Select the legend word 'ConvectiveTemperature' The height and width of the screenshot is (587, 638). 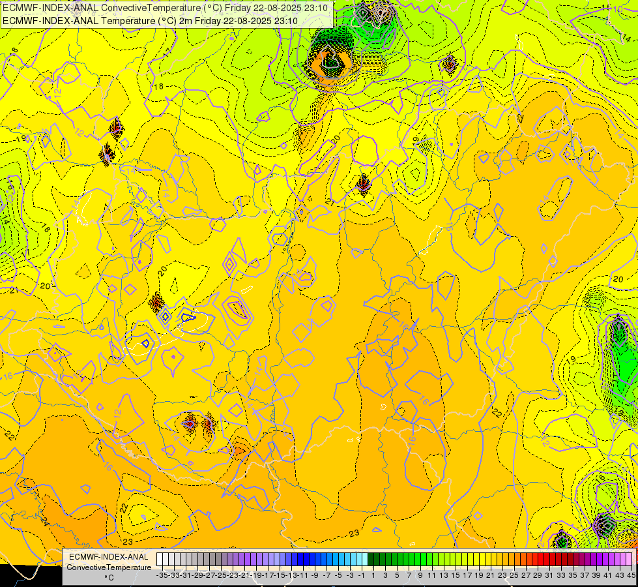click(109, 567)
